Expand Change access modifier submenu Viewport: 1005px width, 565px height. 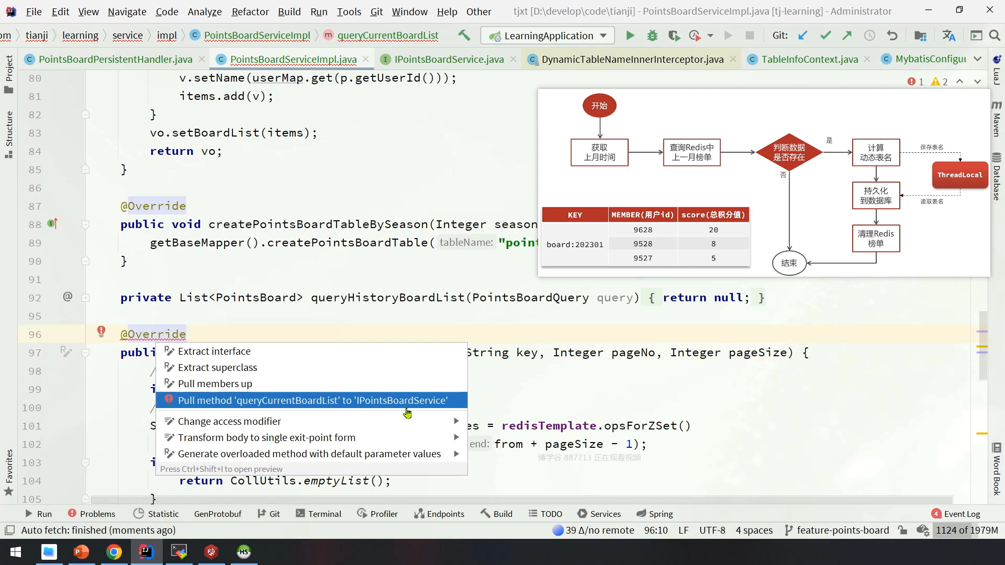(456, 421)
